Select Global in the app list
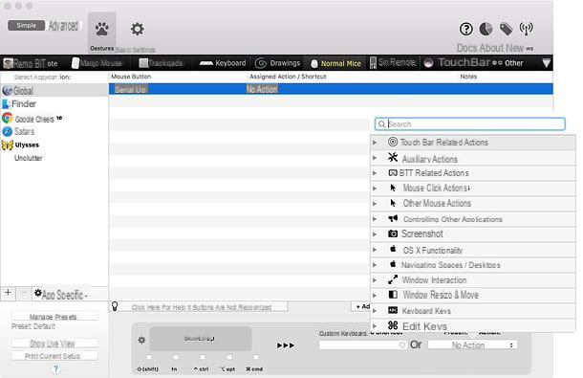 point(54,91)
